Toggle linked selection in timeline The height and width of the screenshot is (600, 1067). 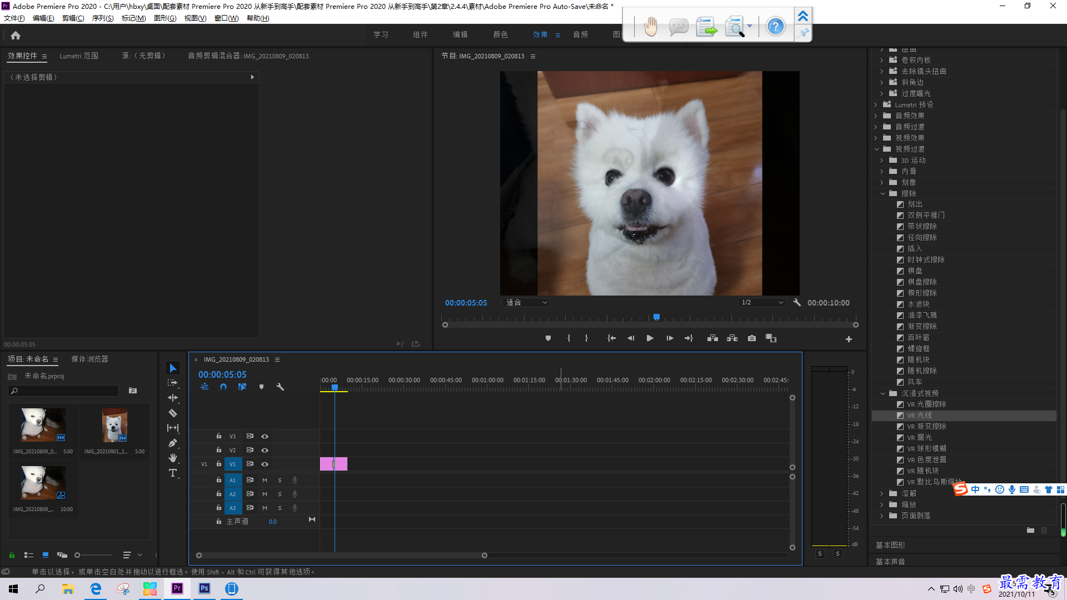[242, 387]
